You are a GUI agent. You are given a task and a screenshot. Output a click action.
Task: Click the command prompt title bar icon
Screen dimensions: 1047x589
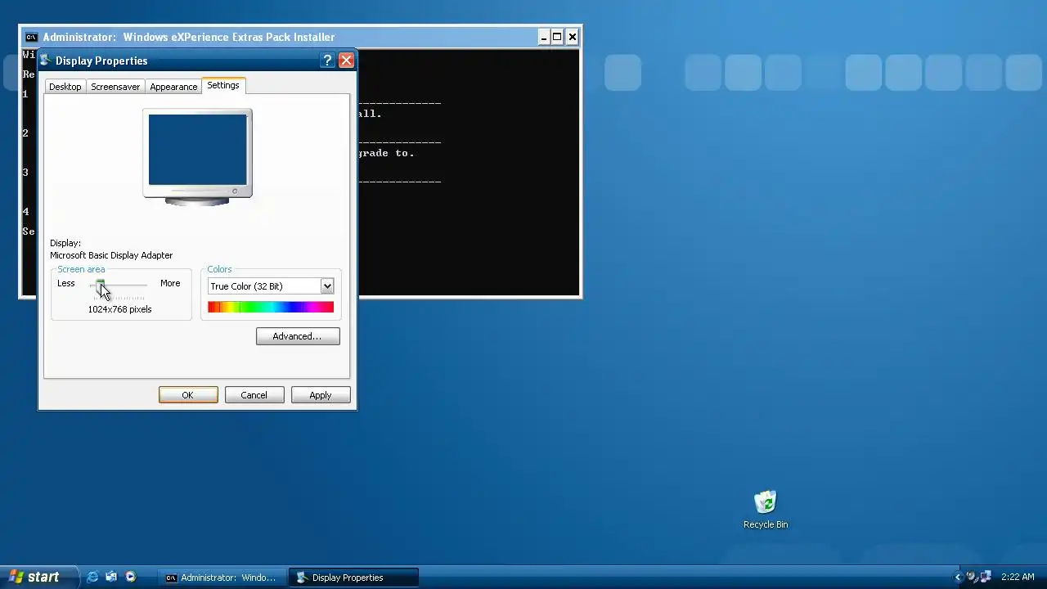pos(31,37)
